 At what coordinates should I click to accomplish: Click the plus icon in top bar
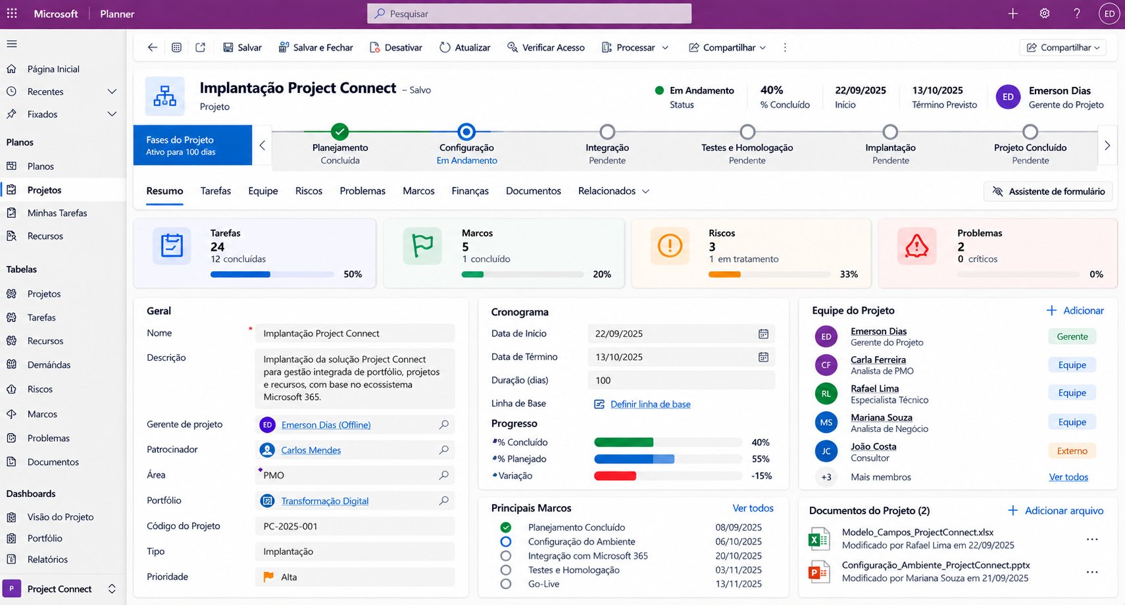pyautogui.click(x=1013, y=13)
